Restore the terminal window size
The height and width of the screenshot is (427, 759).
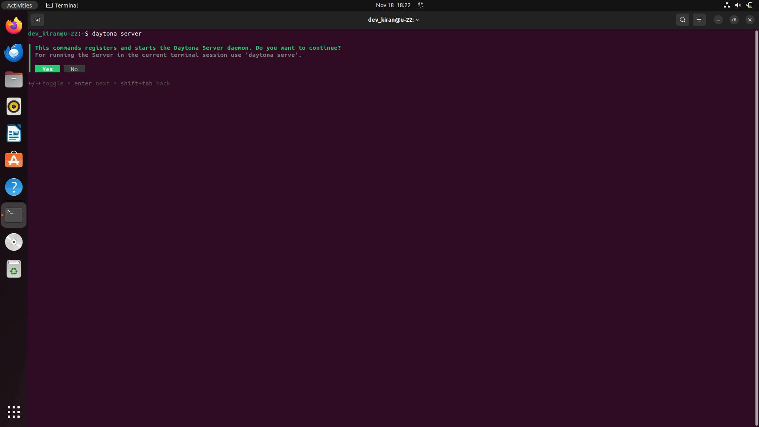[734, 20]
